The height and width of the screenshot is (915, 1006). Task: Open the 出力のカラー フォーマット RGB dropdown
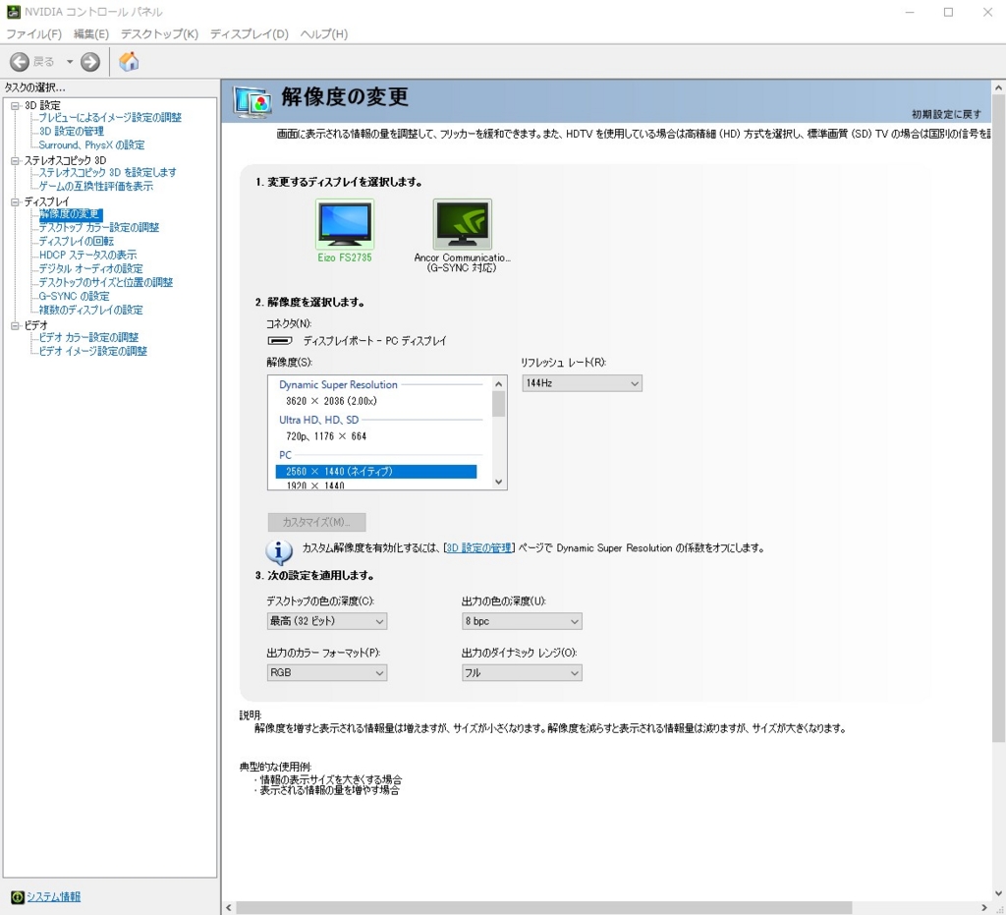coord(327,672)
